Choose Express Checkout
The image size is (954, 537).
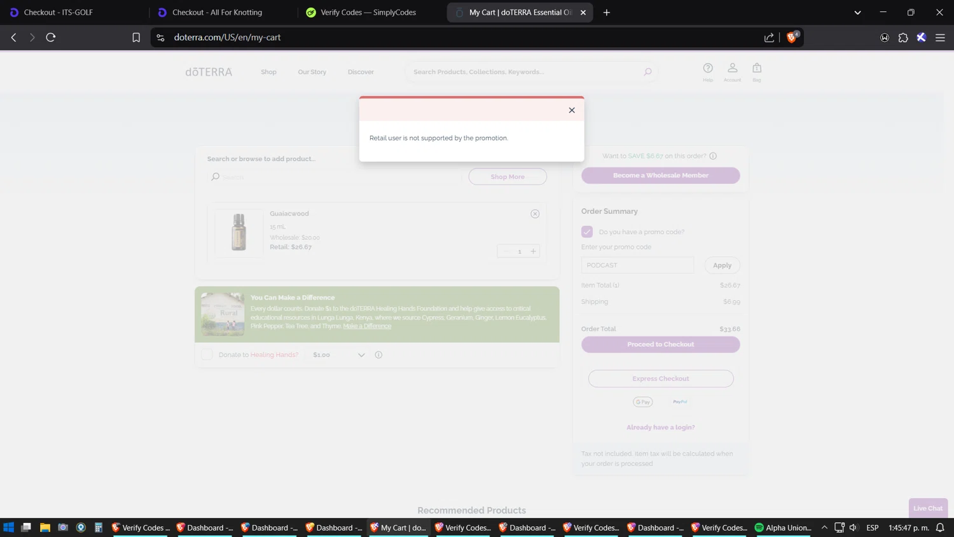[660, 379]
